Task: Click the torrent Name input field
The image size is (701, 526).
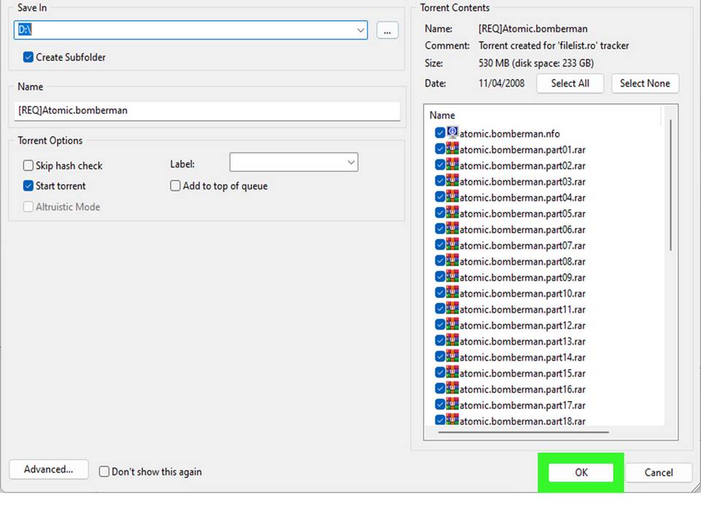Action: [x=207, y=110]
